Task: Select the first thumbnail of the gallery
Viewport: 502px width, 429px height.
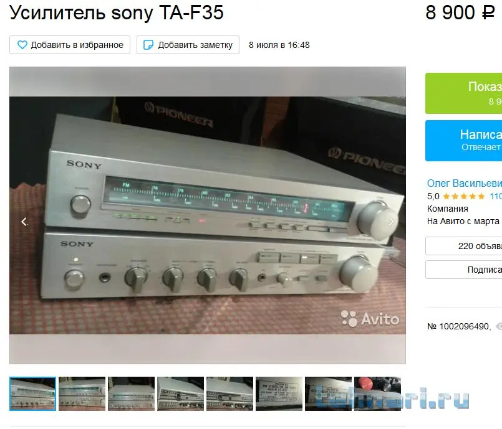Action: click(32, 394)
